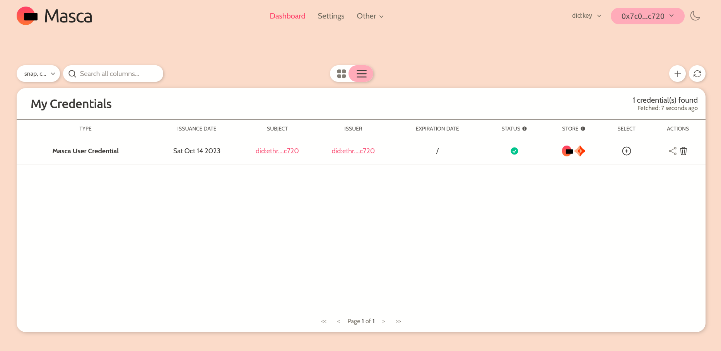This screenshot has width=721, height=351.
Task: Expand the Other menu
Action: click(x=370, y=16)
